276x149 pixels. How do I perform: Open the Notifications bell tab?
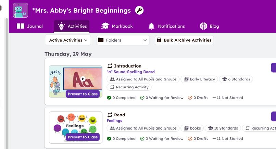click(166, 26)
